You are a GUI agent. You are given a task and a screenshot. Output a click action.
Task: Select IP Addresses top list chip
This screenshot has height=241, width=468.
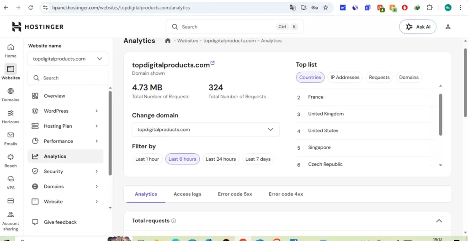click(345, 77)
